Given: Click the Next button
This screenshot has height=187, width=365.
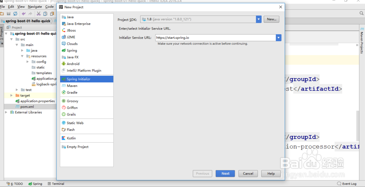Looking at the screenshot, I should tap(225, 174).
